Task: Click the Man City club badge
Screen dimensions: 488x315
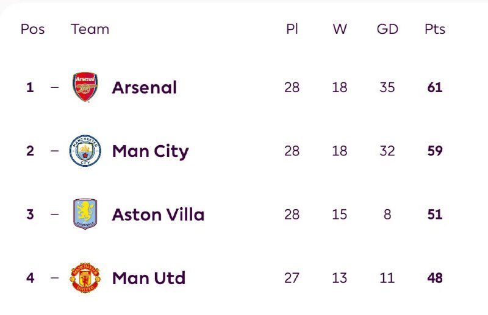Action: point(85,151)
